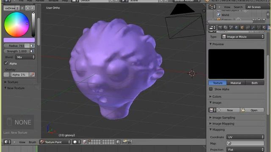Expand the Colors panel
The image size is (271, 152).
(216, 97)
